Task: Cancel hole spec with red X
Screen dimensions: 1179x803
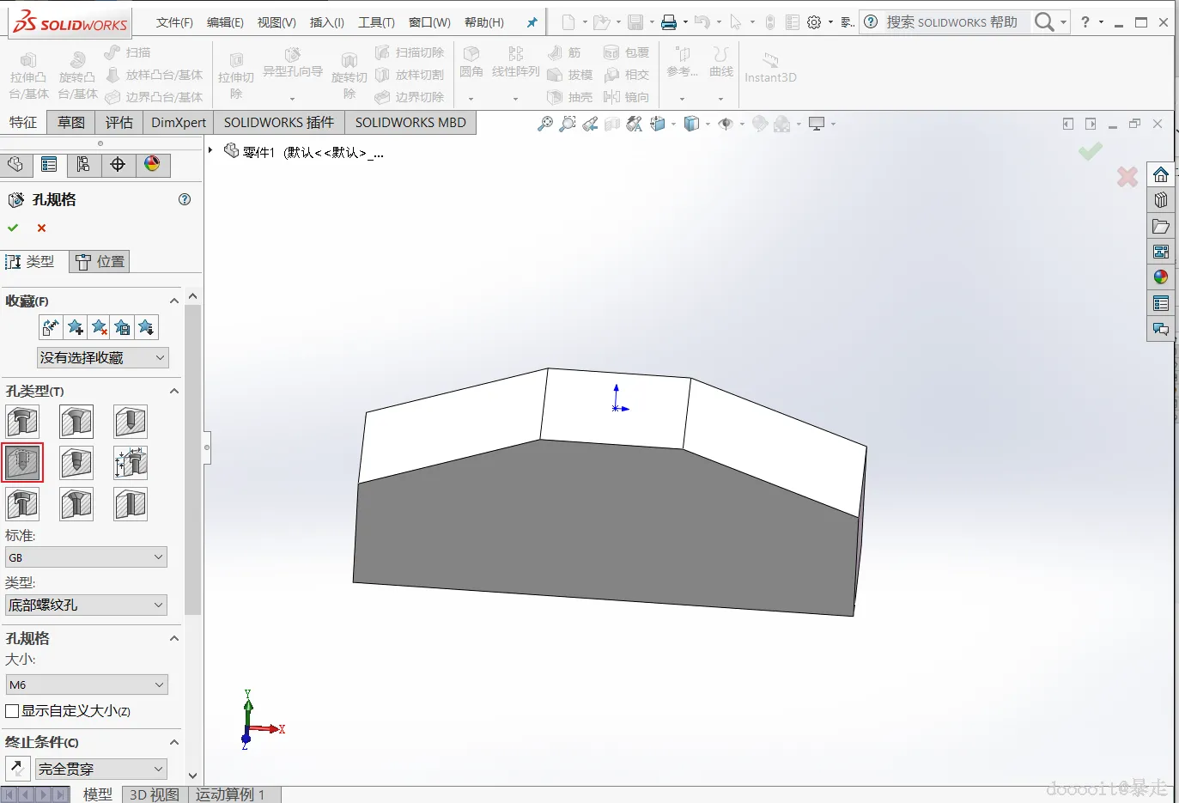Action: pos(41,228)
